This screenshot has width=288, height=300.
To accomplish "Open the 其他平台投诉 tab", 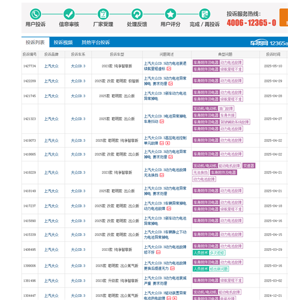I will [96, 42].
